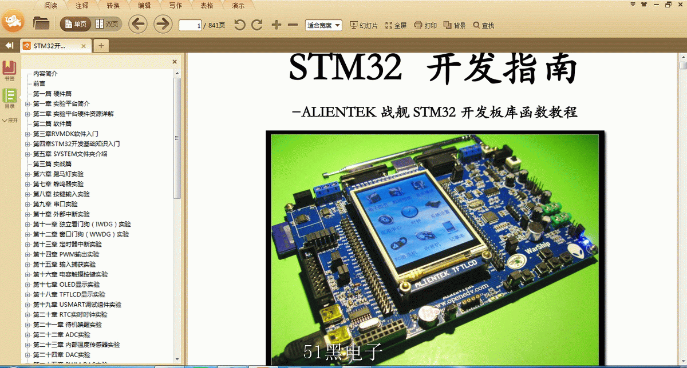The width and height of the screenshot is (687, 368).
Task: Open 第二十章 RTC实时时钟实验 entry
Action: (70, 315)
